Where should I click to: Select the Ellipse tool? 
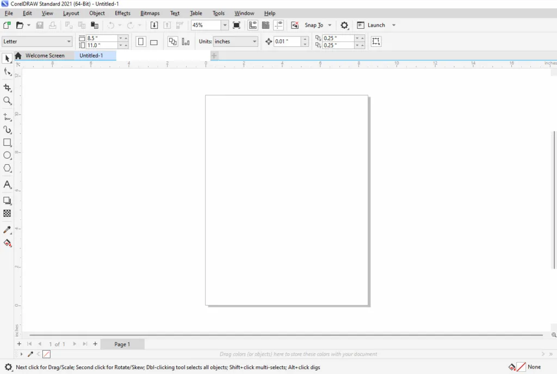pyautogui.click(x=7, y=155)
